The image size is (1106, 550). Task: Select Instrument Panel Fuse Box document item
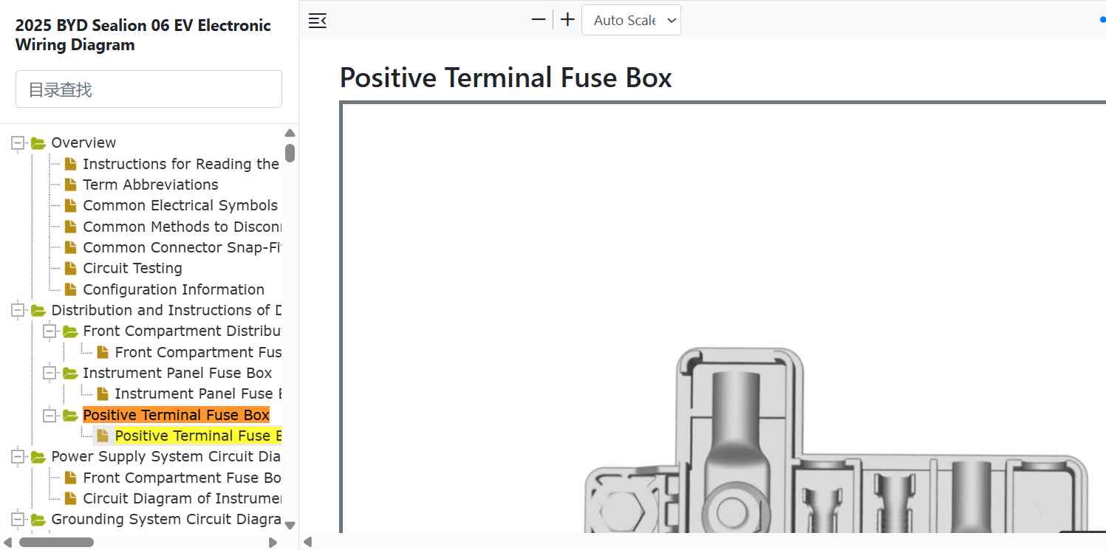pos(198,393)
